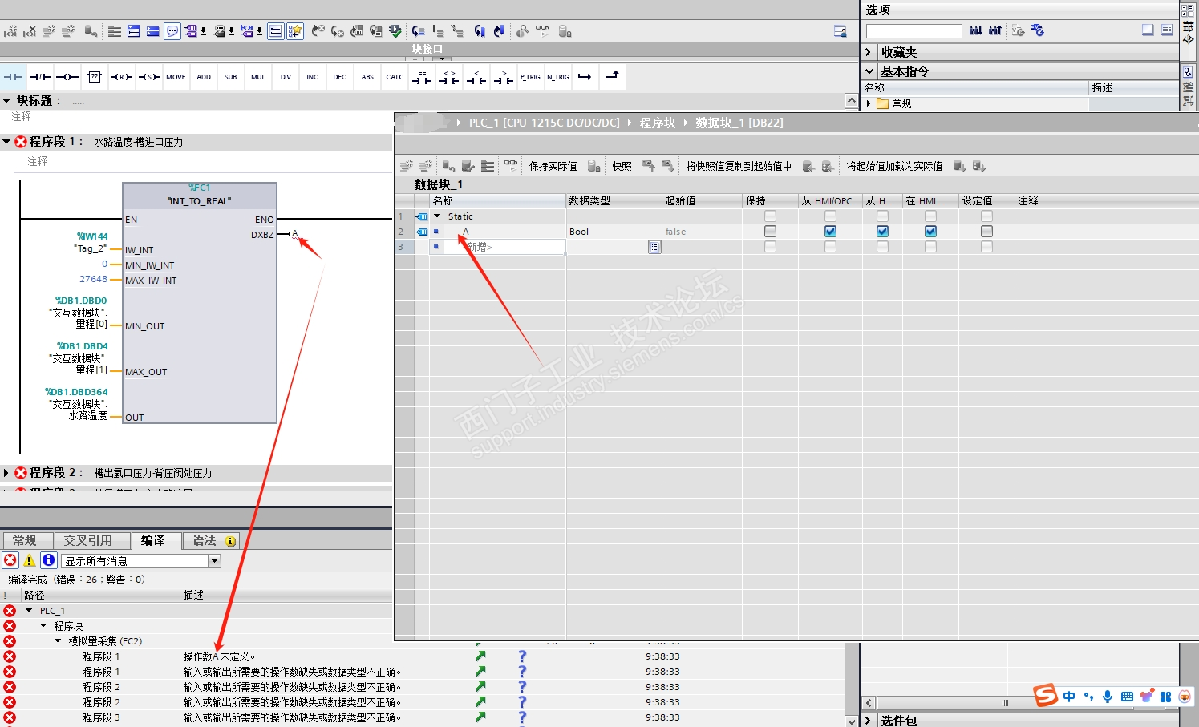Viewport: 1199px width, 727px height.
Task: Add the ADD instruction
Action: point(204,77)
